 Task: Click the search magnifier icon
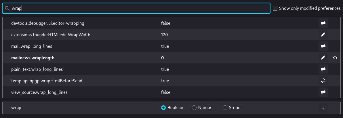pos(7,8)
